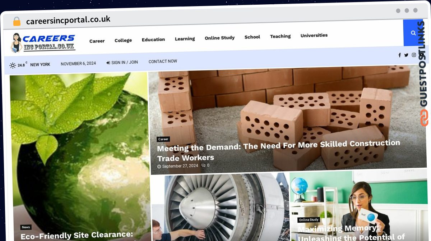Image resolution: width=431 pixels, height=241 pixels.
Task: Go to the Universities menu item
Action: point(314,35)
